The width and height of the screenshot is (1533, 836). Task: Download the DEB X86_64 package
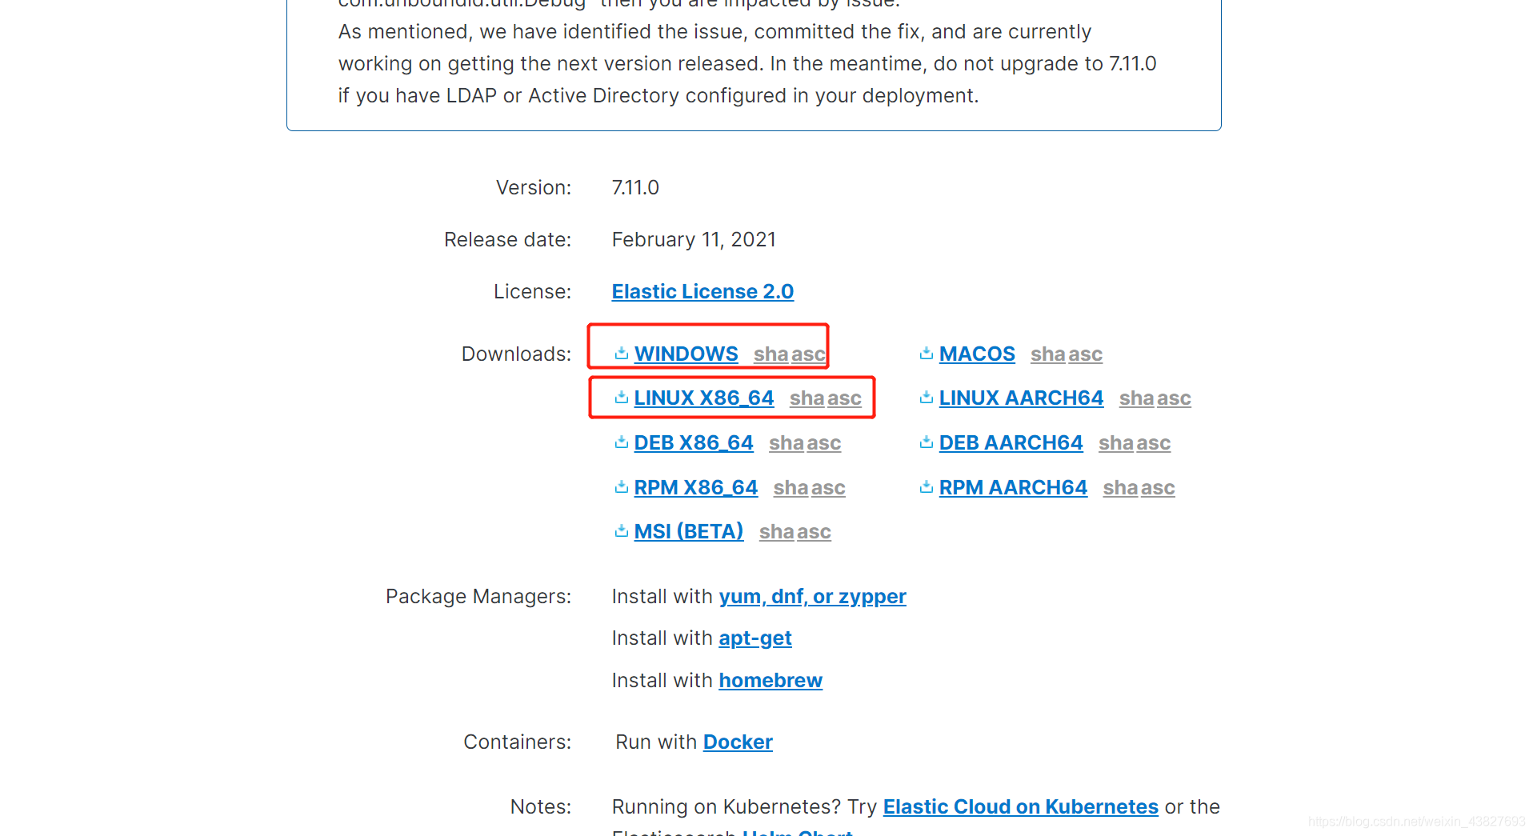coord(694,442)
